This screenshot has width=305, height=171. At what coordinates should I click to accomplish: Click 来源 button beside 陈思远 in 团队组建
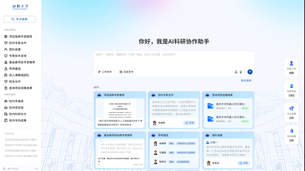(243, 163)
